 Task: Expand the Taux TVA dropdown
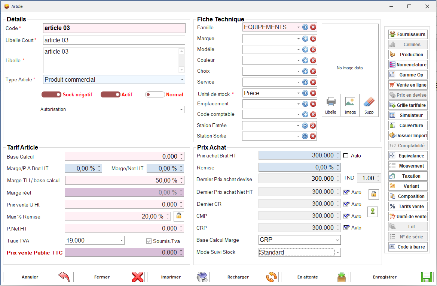122,240
